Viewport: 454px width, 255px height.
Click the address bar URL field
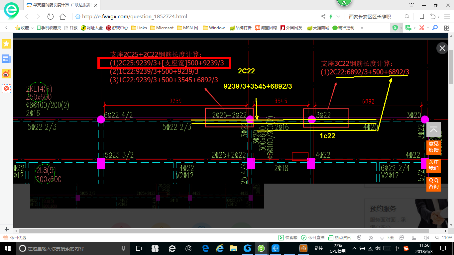pos(196,17)
